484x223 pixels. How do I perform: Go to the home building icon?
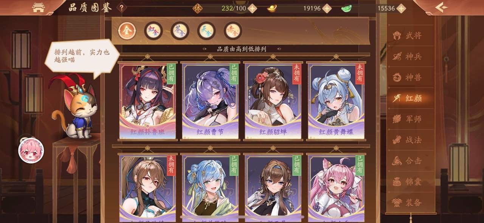tap(39, 8)
